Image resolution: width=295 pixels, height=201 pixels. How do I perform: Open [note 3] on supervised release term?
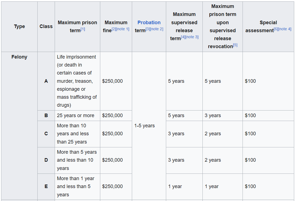[192, 37]
